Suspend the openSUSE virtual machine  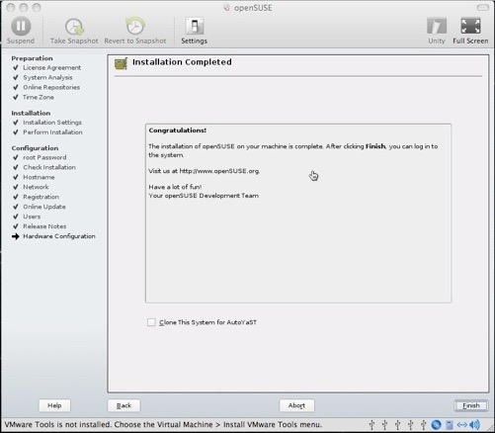pos(21,31)
